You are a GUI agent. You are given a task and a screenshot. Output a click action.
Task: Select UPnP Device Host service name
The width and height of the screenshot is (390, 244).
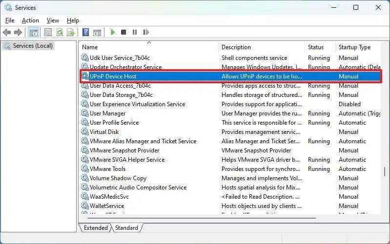click(x=113, y=76)
